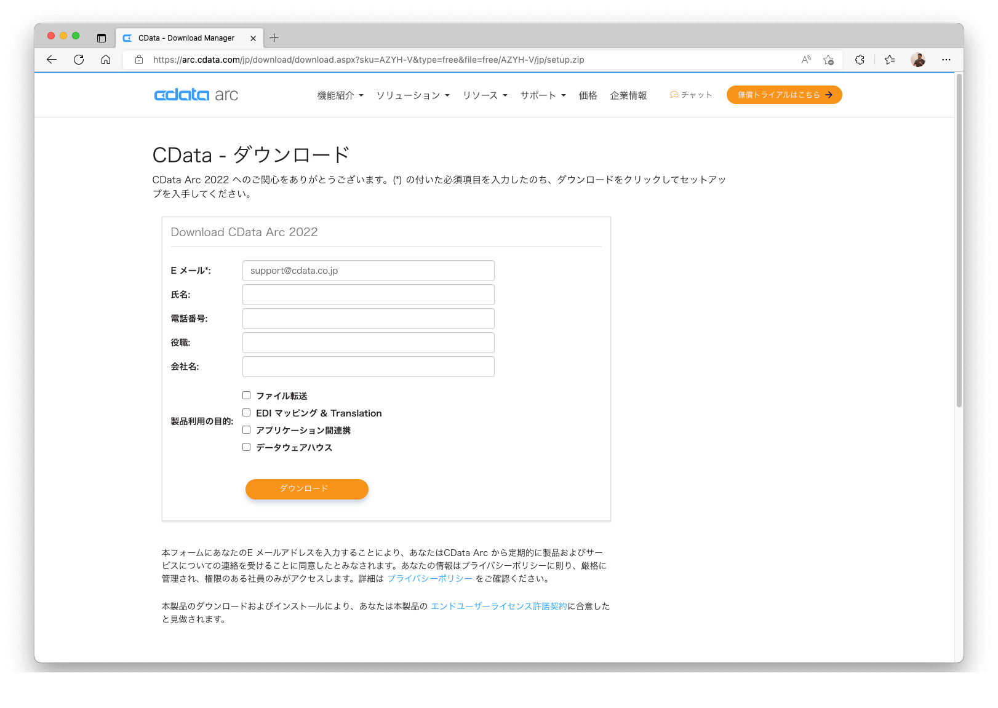Focus the 会社名 input field
This screenshot has height=708, width=998.
368,367
